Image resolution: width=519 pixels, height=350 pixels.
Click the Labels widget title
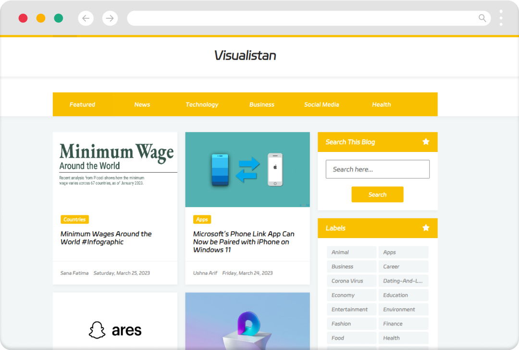coord(335,228)
